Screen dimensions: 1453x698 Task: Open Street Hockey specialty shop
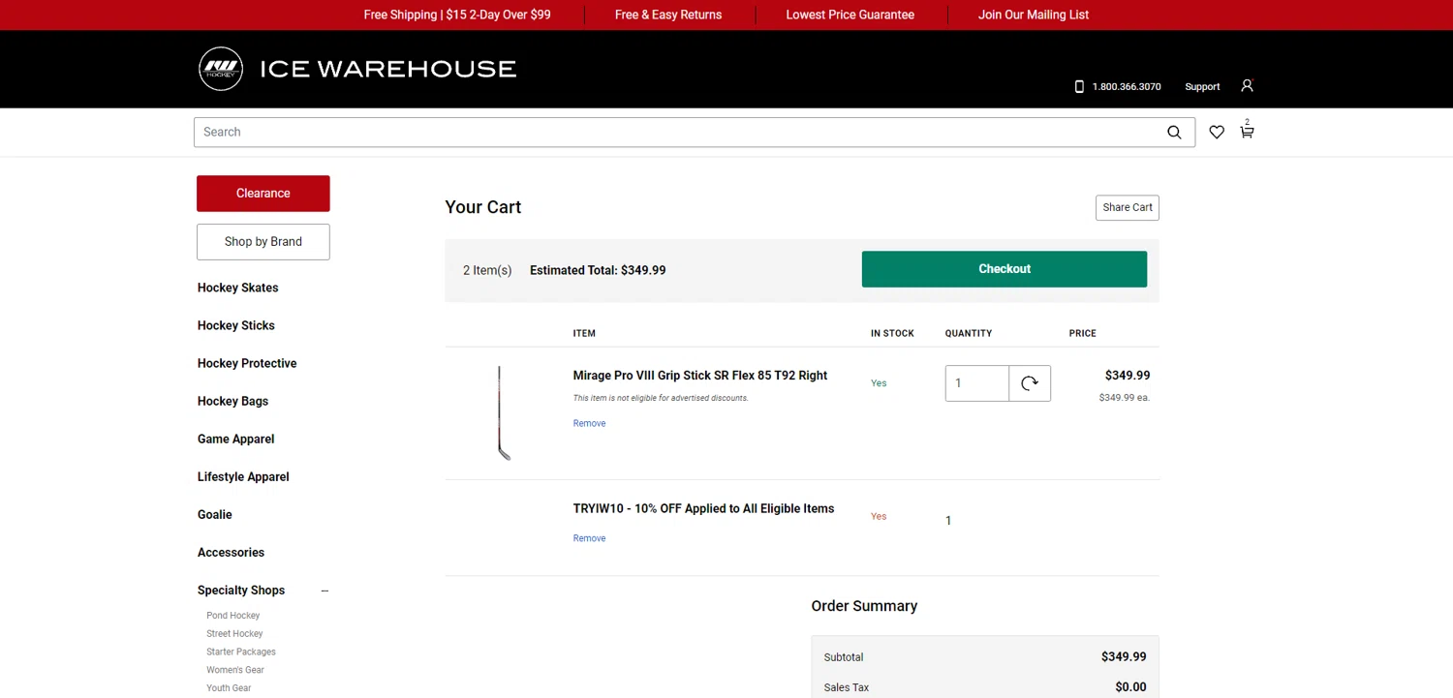234,634
